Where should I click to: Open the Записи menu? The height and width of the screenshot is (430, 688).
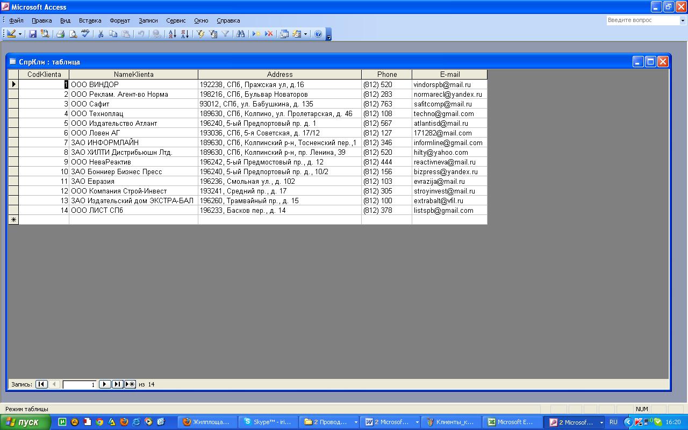click(148, 20)
